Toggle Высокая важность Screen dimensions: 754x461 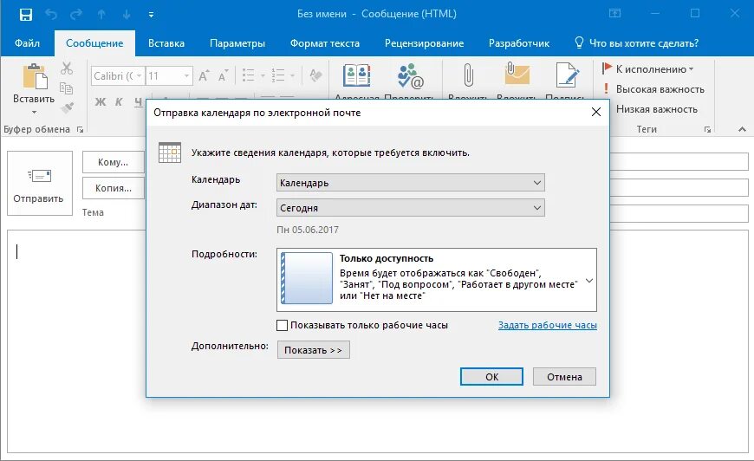pos(653,89)
